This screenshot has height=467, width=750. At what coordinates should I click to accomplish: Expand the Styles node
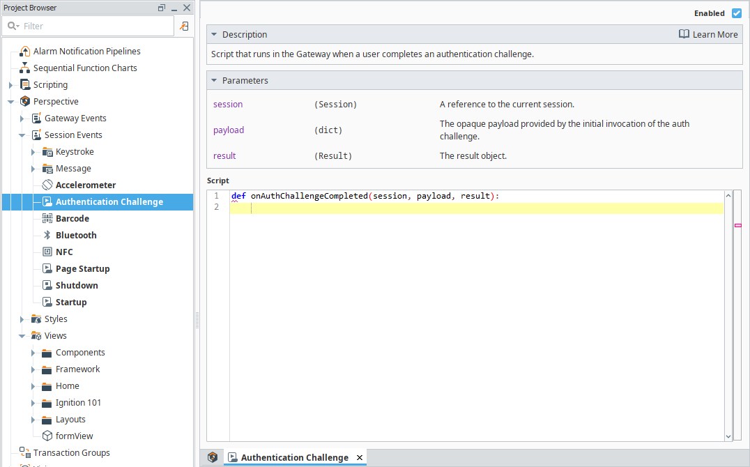[x=22, y=319]
